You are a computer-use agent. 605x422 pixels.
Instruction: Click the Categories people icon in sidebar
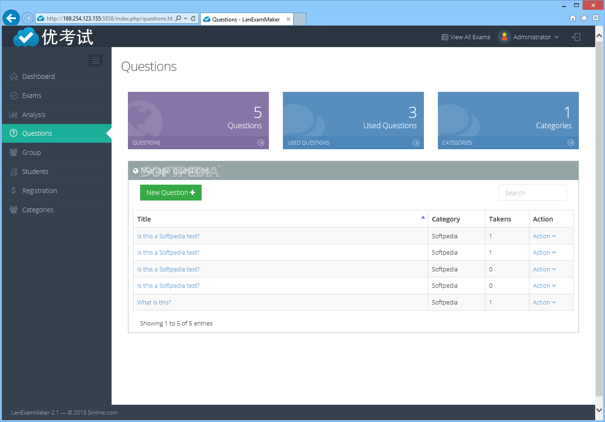click(x=14, y=210)
